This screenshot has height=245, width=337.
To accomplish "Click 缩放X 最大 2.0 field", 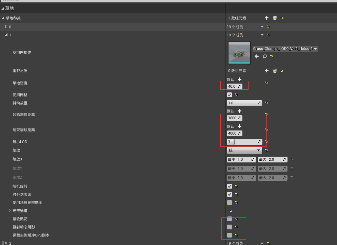I will 273,159.
